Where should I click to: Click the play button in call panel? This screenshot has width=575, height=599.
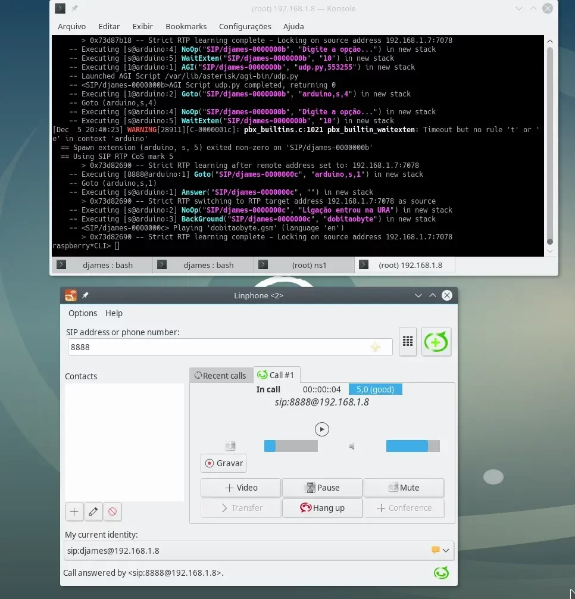[322, 429]
